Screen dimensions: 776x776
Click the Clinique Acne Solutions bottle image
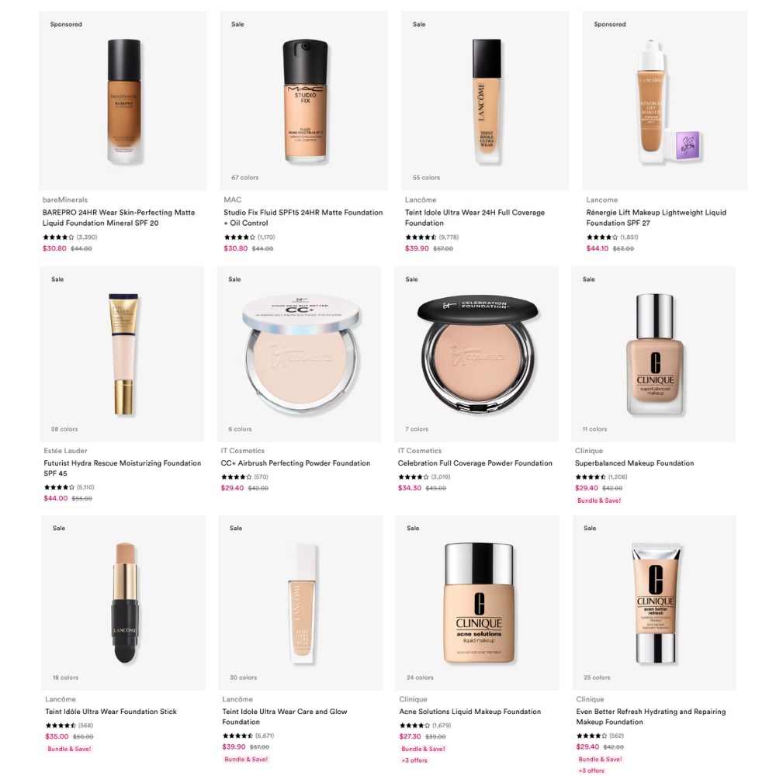(x=479, y=603)
